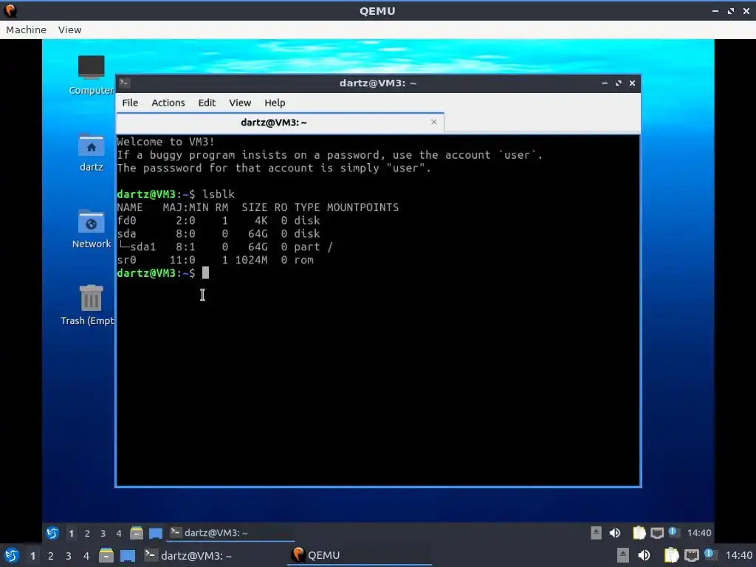Switch to workspace 3 in the guest panel
Viewport: 756px width, 567px height.
click(103, 533)
